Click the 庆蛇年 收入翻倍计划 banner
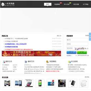 pos(31,54)
